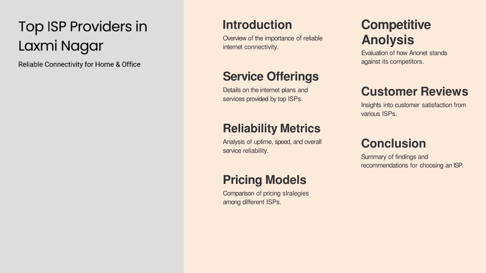486x273 pixels.
Task: Click the text about internet plans and services
Action: click(265, 94)
